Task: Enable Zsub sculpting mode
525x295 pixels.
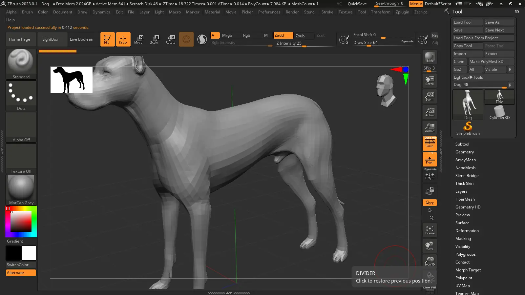Action: 300,36
